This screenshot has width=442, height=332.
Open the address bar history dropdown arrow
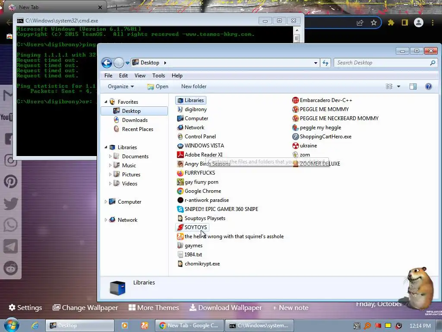point(316,63)
